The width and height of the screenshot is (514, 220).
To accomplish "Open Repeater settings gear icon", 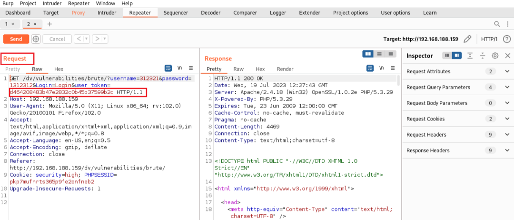I will tap(36, 39).
